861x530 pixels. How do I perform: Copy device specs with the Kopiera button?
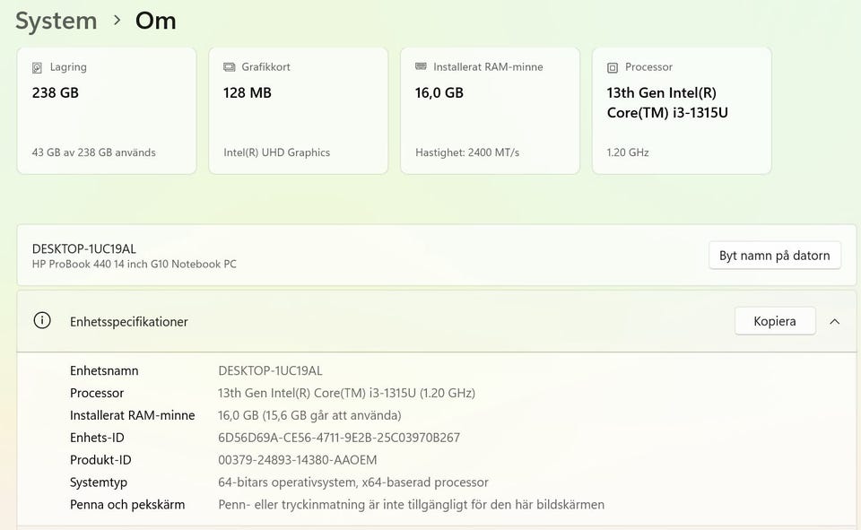point(775,321)
